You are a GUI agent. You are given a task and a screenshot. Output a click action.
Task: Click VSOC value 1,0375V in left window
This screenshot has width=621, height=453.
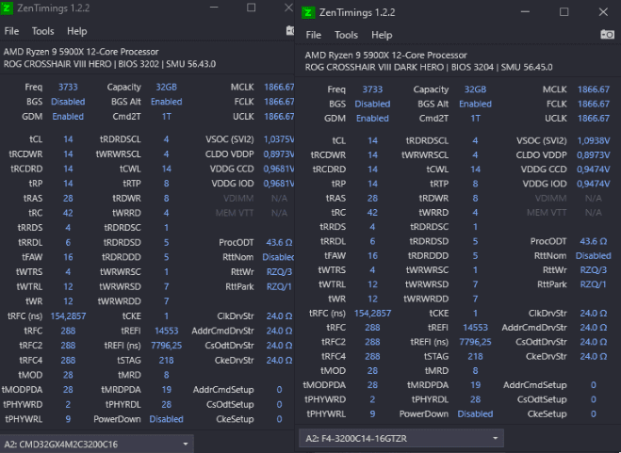click(x=279, y=139)
